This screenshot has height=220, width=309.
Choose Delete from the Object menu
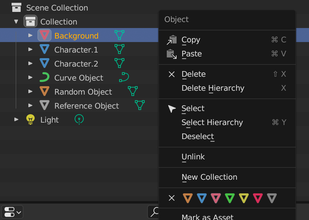click(227, 74)
